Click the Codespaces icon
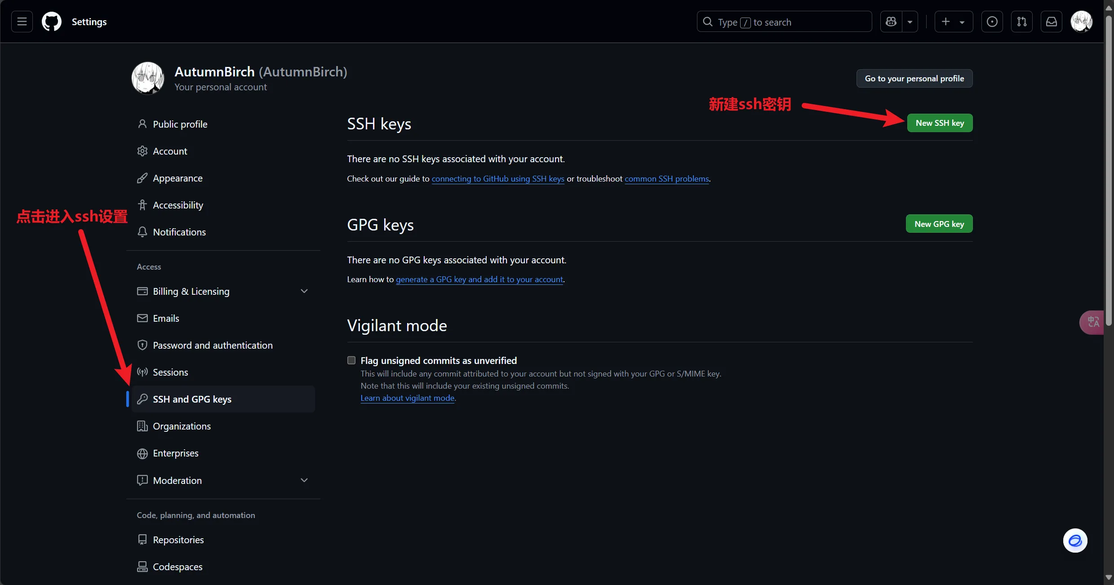 point(142,567)
